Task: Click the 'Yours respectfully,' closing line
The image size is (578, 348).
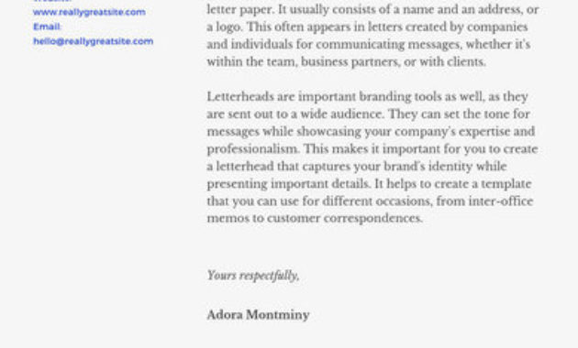Action: 253,275
